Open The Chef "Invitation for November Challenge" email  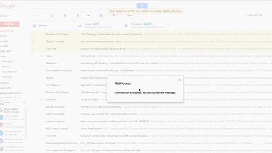(x=150, y=136)
